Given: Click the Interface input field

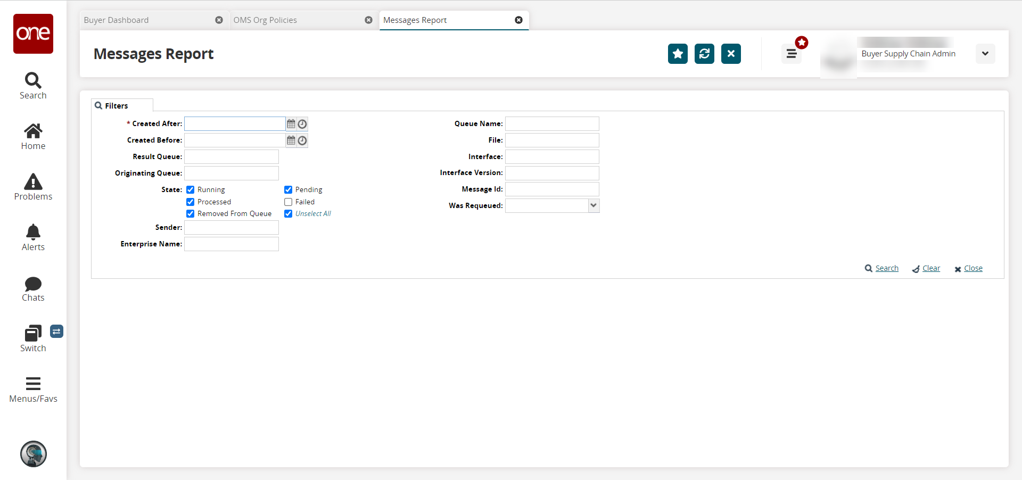Looking at the screenshot, I should pos(552,157).
